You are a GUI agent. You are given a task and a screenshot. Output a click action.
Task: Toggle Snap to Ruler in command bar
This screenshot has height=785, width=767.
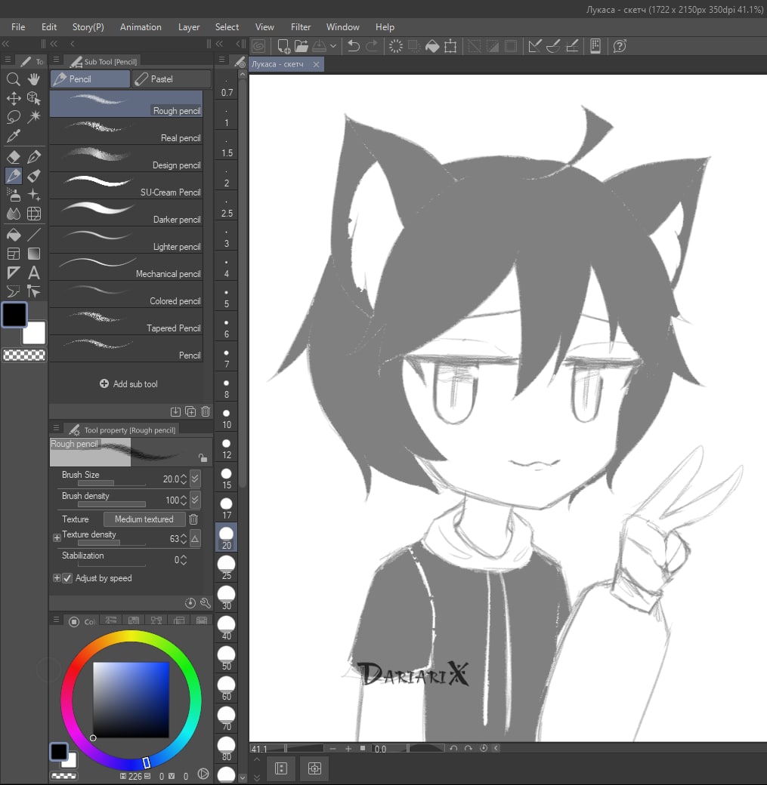pos(534,46)
